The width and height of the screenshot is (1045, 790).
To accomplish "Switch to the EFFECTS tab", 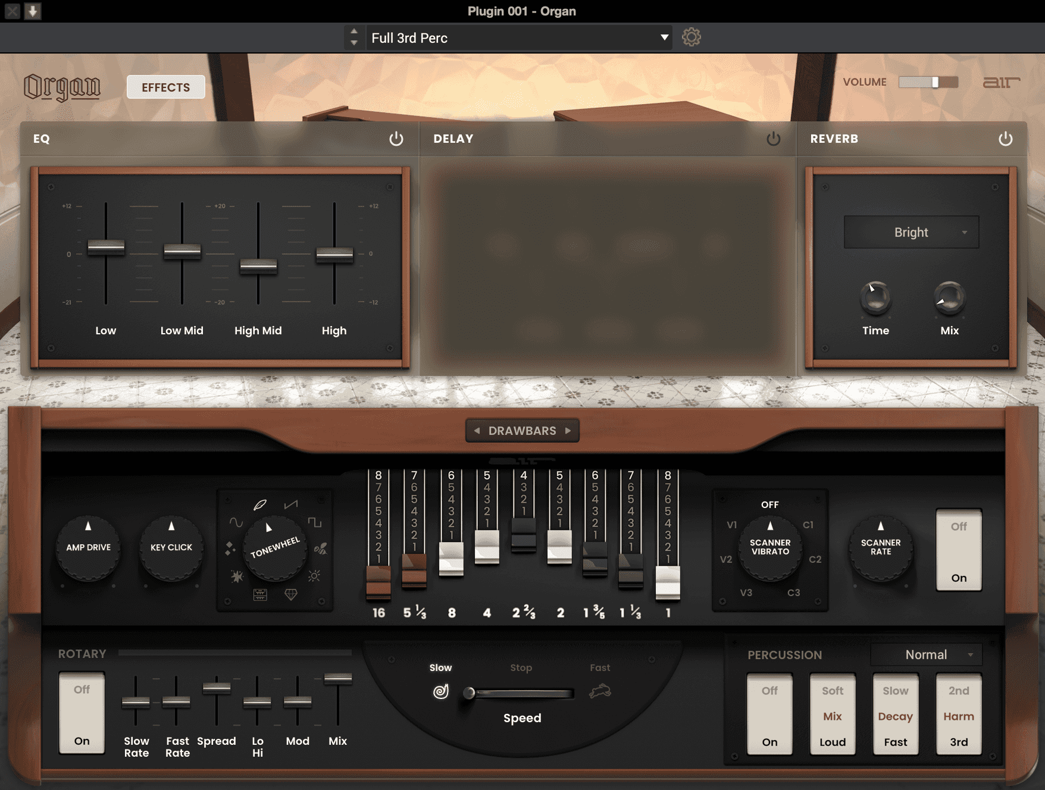I will 165,87.
